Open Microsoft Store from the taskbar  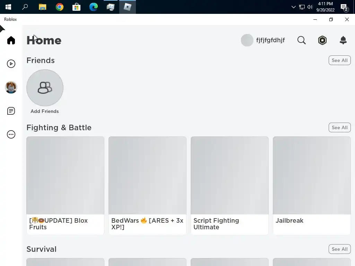coord(77,7)
